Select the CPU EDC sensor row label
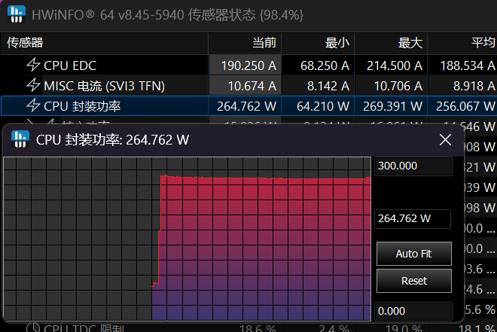 [70, 65]
